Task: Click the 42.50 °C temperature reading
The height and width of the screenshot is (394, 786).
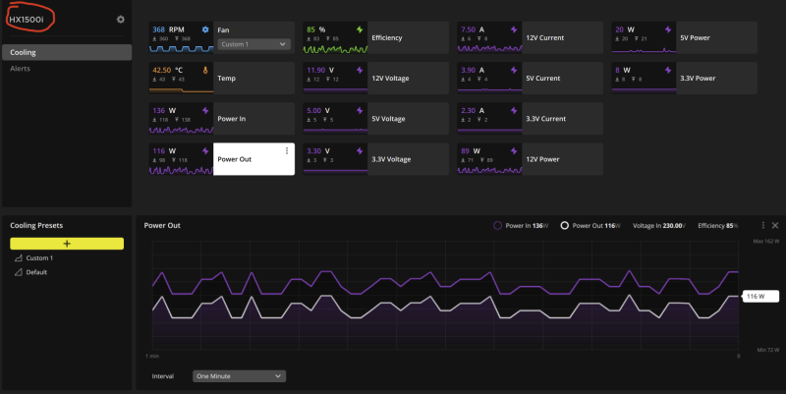Action: pos(168,70)
